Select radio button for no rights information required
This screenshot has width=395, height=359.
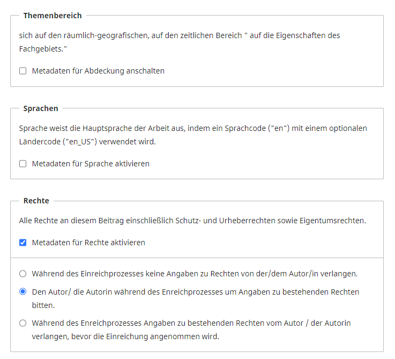point(23,274)
